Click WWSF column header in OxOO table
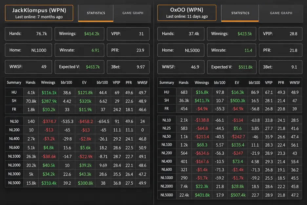 [295, 82]
